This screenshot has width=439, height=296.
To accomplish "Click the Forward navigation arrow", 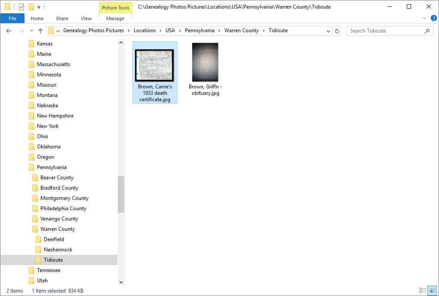I will tap(21, 31).
